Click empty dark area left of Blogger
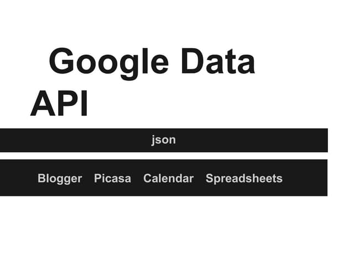This screenshot has width=354, height=265. point(18,178)
